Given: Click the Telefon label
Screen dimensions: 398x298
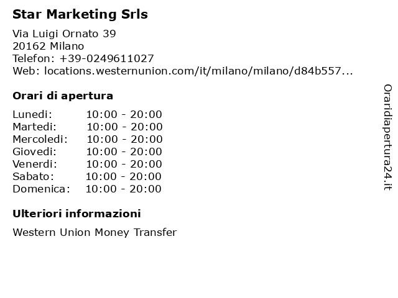Looking at the screenshot, I should pos(34,58).
